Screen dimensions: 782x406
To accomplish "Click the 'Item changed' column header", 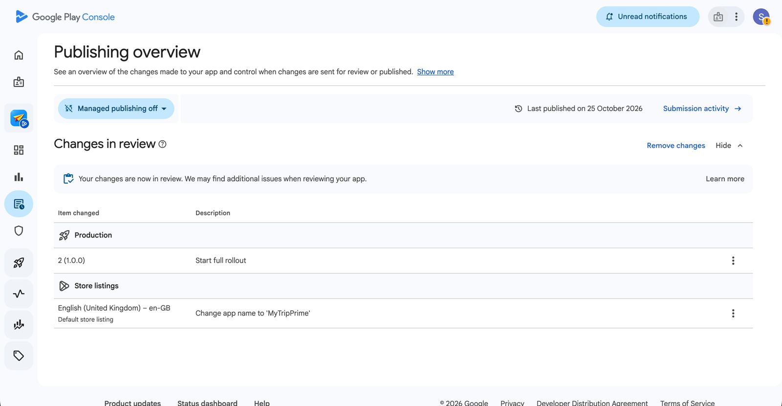I will pyautogui.click(x=79, y=213).
